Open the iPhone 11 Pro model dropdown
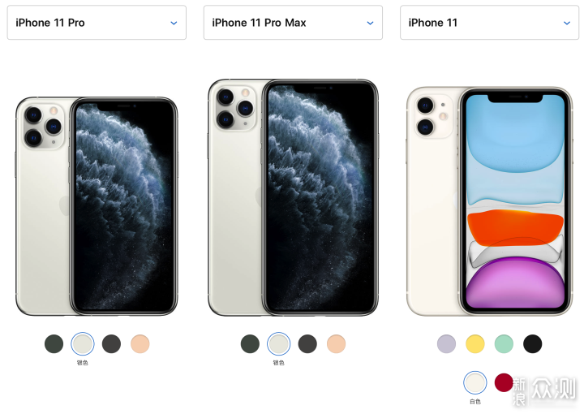The width and height of the screenshot is (584, 414). coord(97,23)
